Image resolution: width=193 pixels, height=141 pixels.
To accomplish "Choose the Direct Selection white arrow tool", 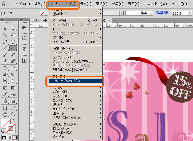I will coord(13,28).
